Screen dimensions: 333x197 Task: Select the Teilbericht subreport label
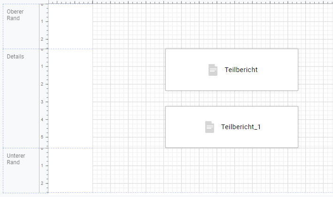point(241,70)
